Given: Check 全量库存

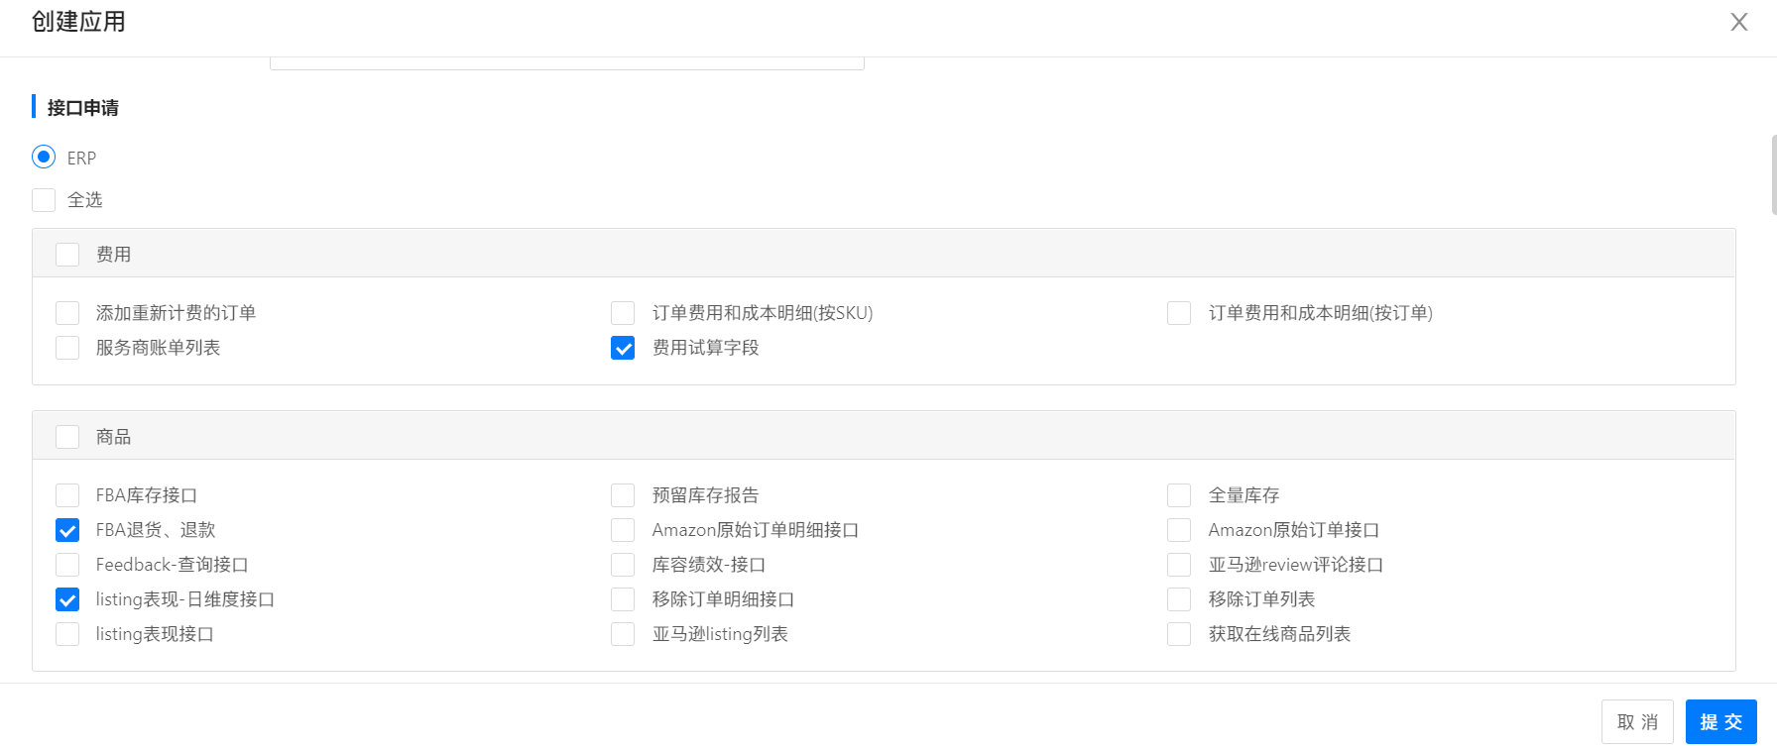Looking at the screenshot, I should pyautogui.click(x=1179, y=495).
